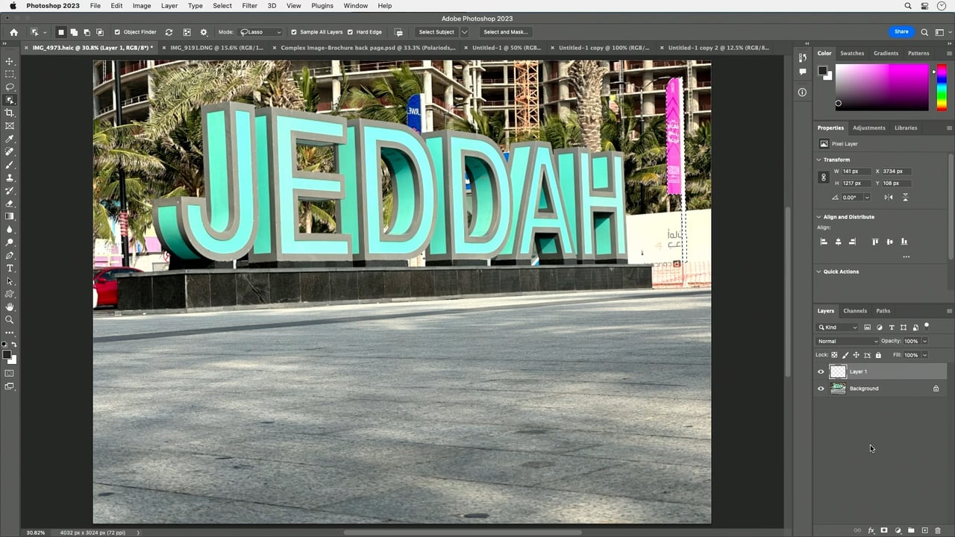Open the Plugins menu

(322, 5)
